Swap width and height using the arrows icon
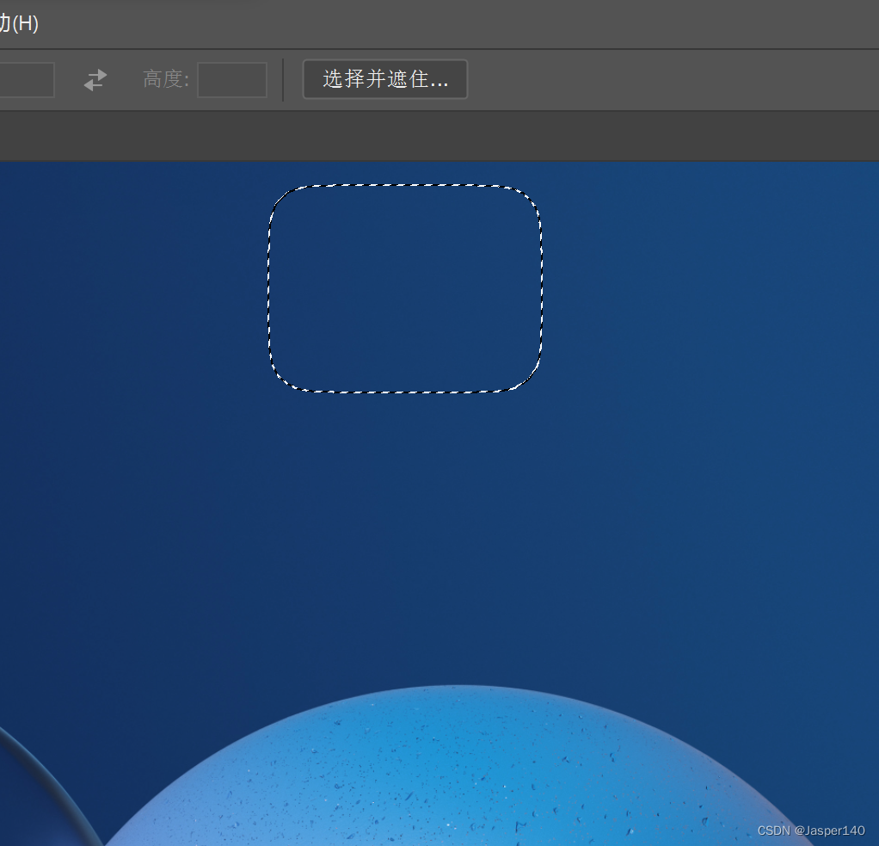 [x=95, y=80]
